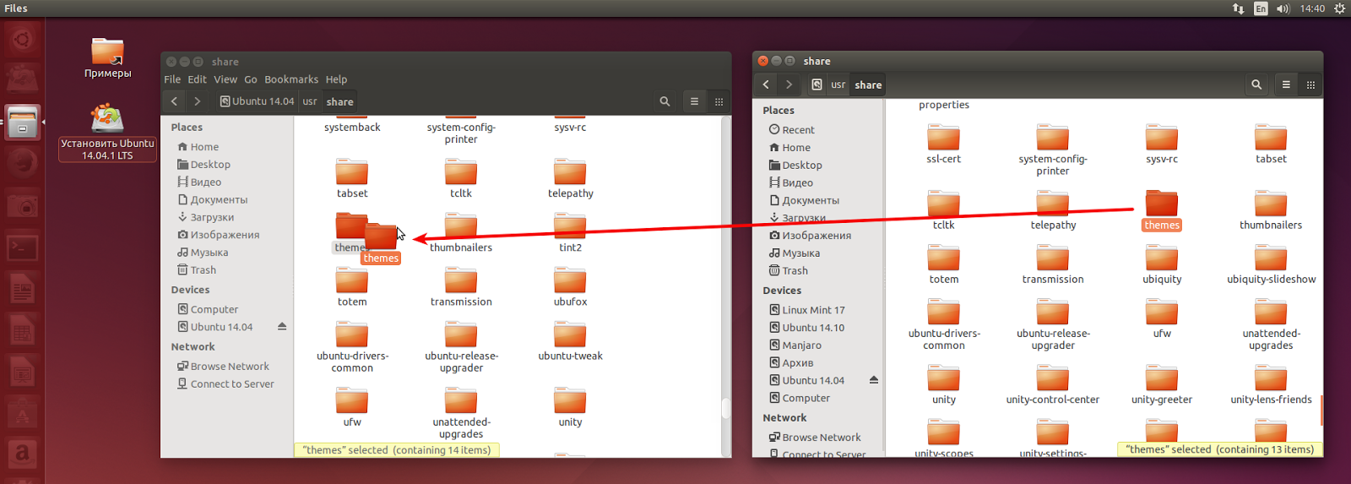Go forward in right window
The image size is (1351, 484).
point(789,84)
